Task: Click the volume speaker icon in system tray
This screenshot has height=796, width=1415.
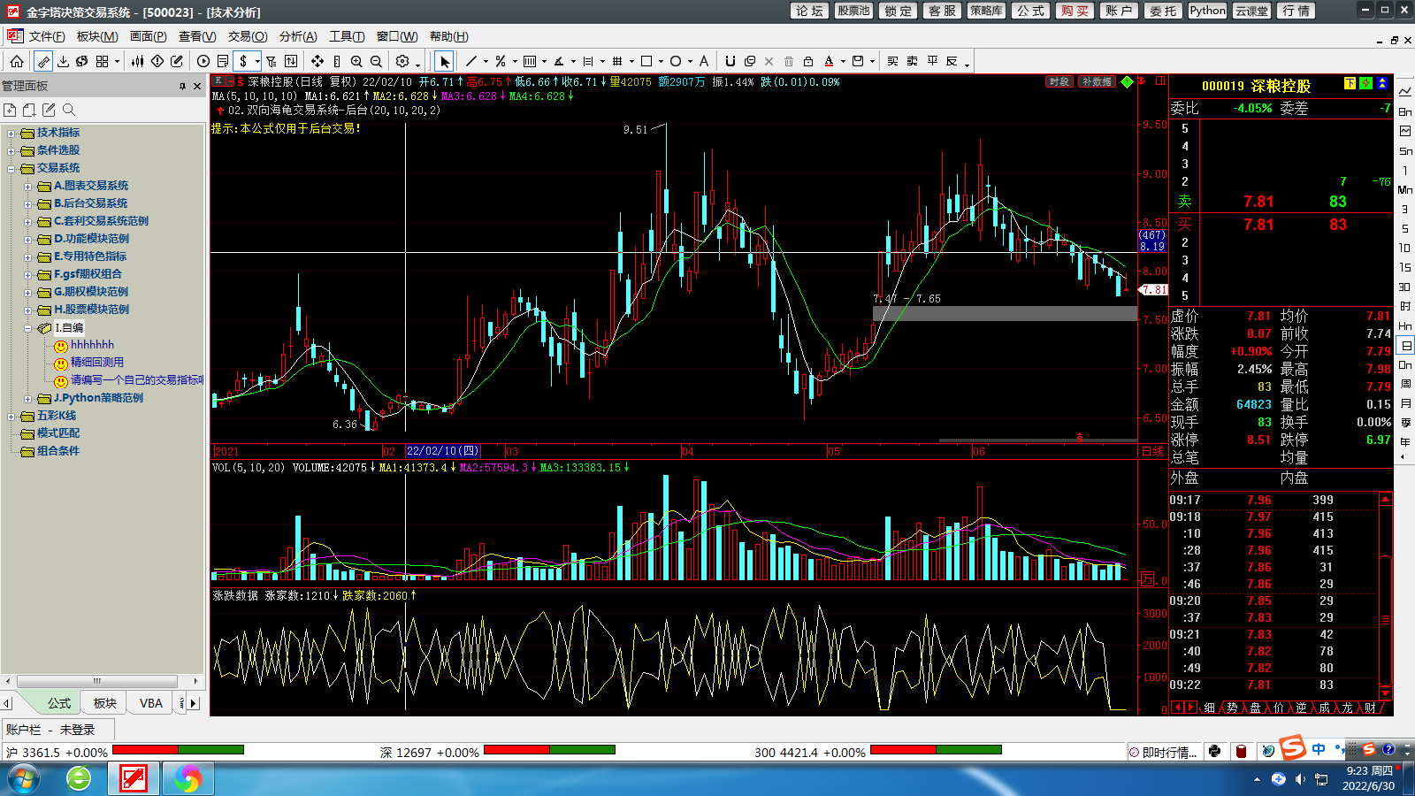Action: pos(1300,779)
